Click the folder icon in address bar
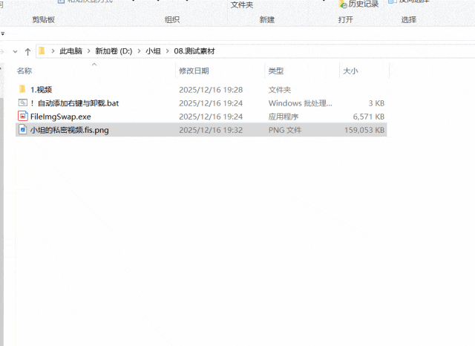 coord(42,51)
